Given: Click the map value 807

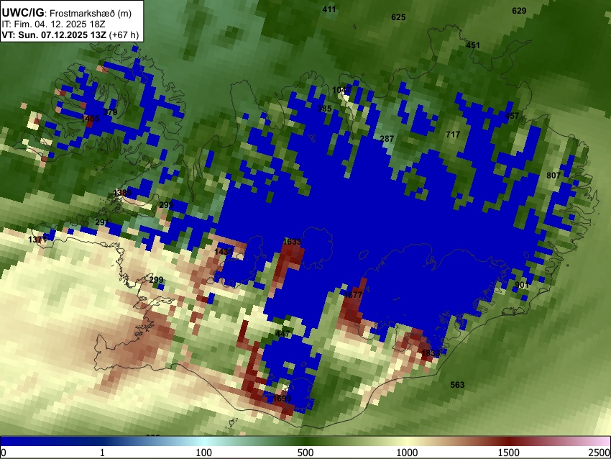Looking at the screenshot, I should 553,176.
